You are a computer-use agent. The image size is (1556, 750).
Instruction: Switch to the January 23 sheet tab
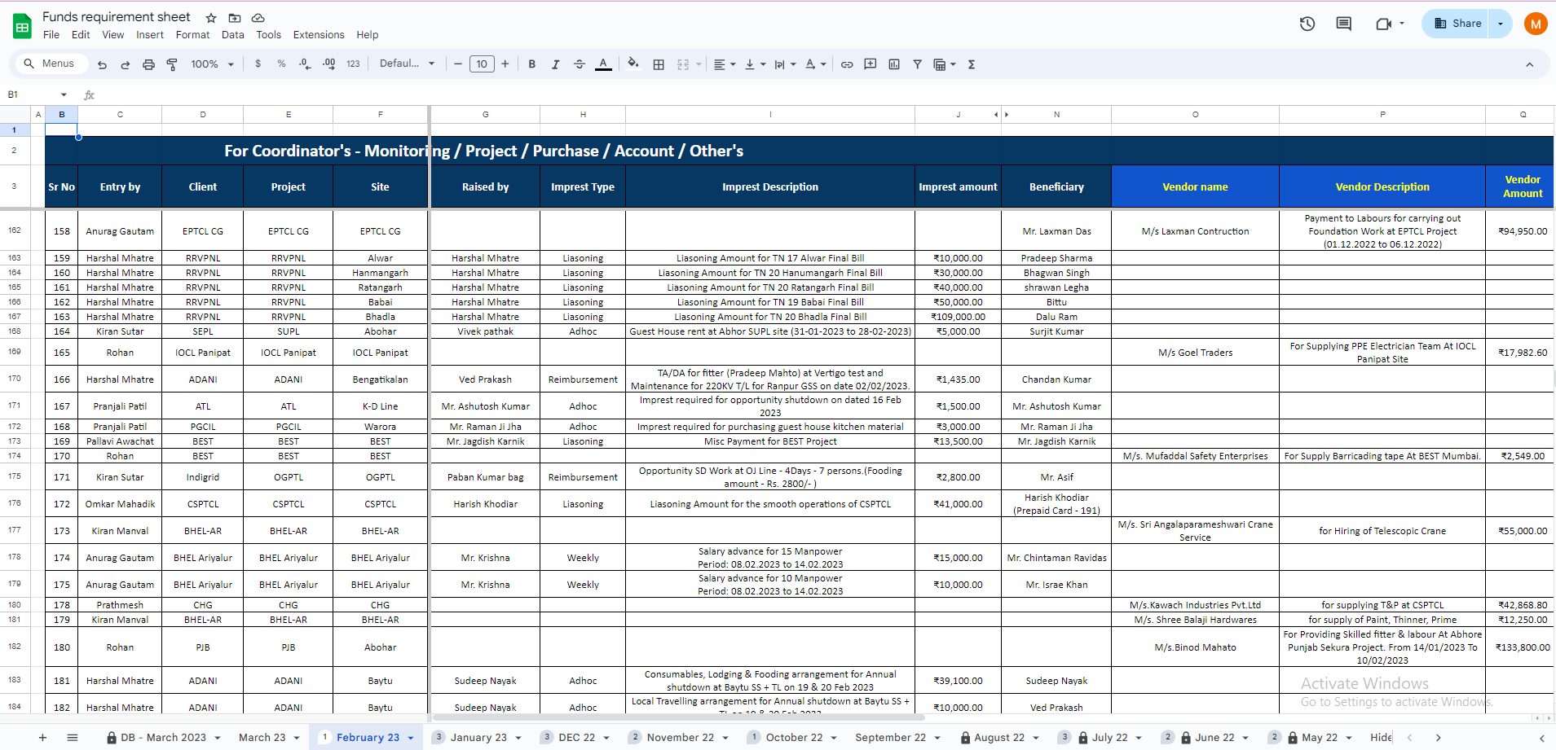478,738
